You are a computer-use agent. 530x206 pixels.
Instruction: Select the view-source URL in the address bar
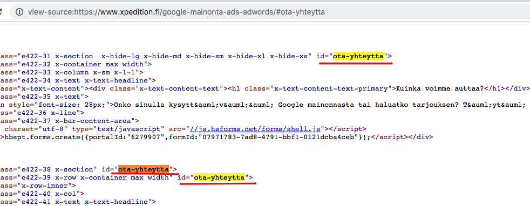[x=176, y=12]
